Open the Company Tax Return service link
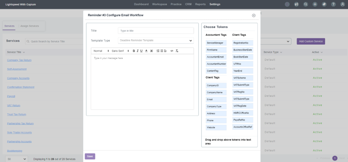Viewport: 348px width, 162px height. 19,60
